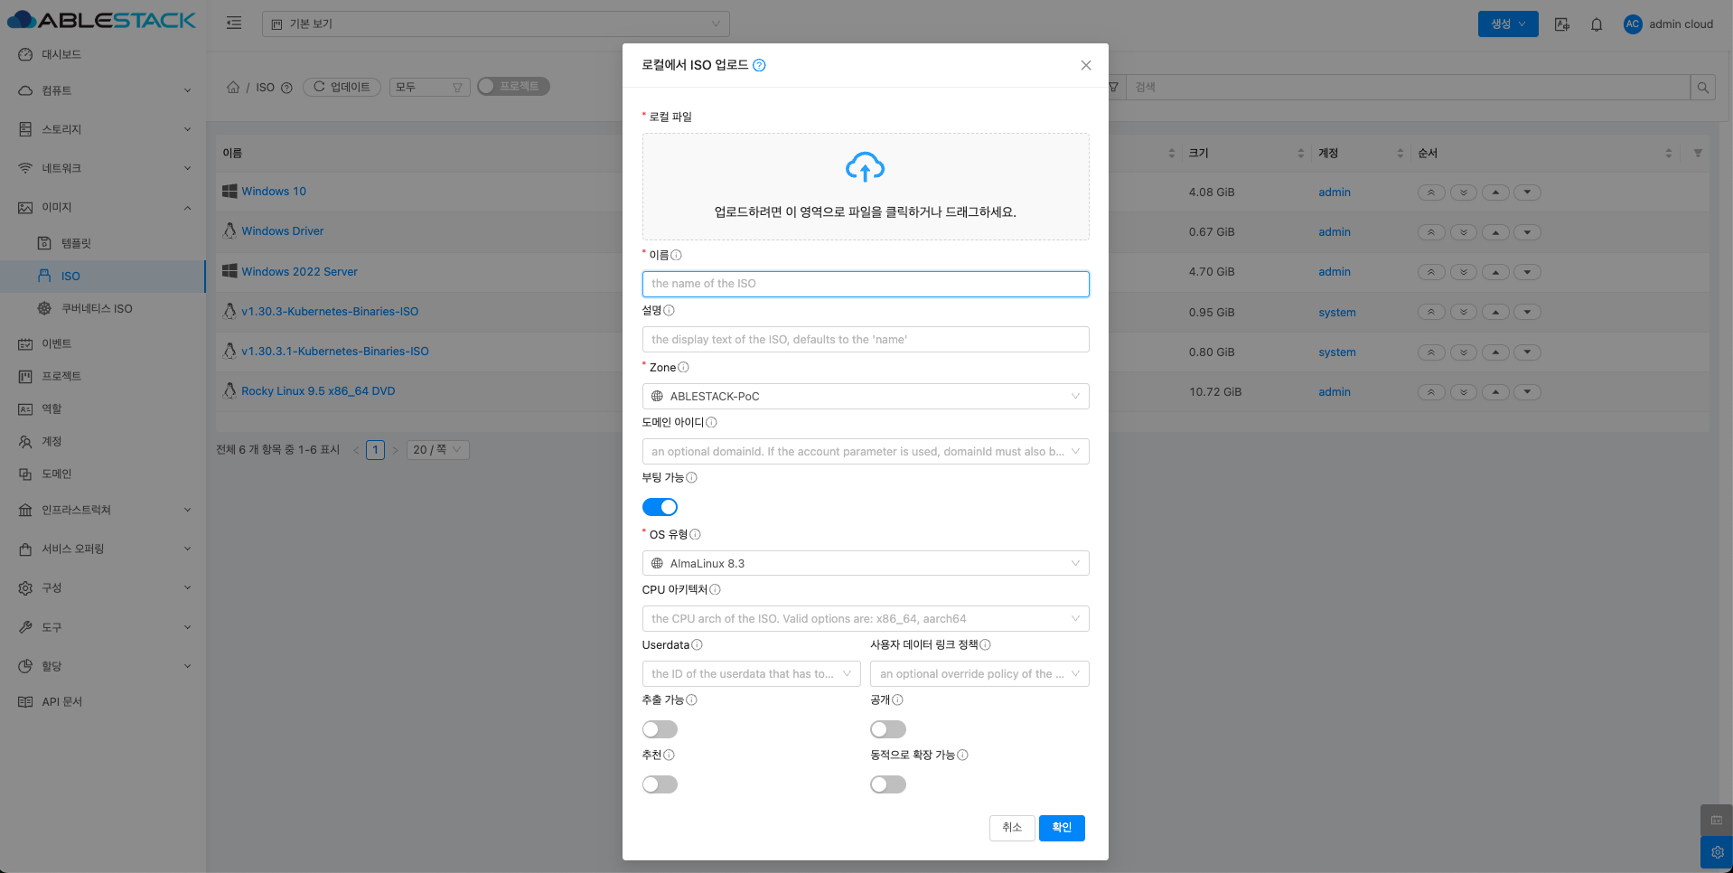
Task: Enable the 동적으로 확장 가능 switch
Action: (x=888, y=784)
